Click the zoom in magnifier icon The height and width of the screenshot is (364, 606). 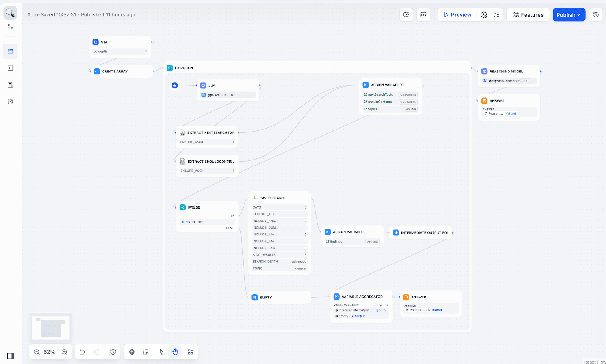pyautogui.click(x=65, y=352)
